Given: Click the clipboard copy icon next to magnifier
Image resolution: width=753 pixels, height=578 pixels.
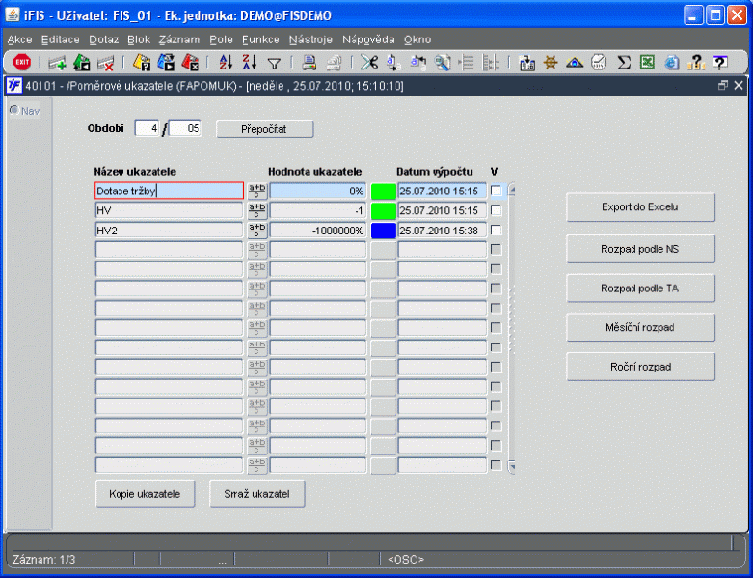Looking at the screenshot, I should [417, 63].
